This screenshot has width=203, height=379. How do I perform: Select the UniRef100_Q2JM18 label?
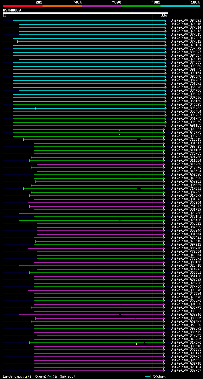tap(186, 266)
